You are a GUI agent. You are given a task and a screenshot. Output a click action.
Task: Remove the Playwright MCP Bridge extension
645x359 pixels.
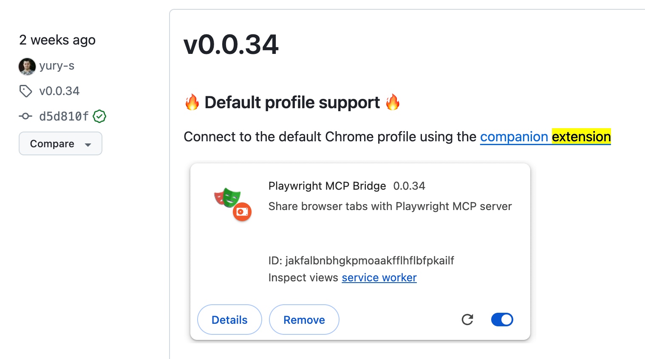pos(304,320)
